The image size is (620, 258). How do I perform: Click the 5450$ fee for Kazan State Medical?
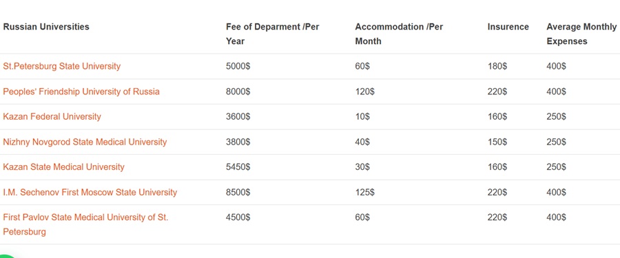click(x=238, y=167)
